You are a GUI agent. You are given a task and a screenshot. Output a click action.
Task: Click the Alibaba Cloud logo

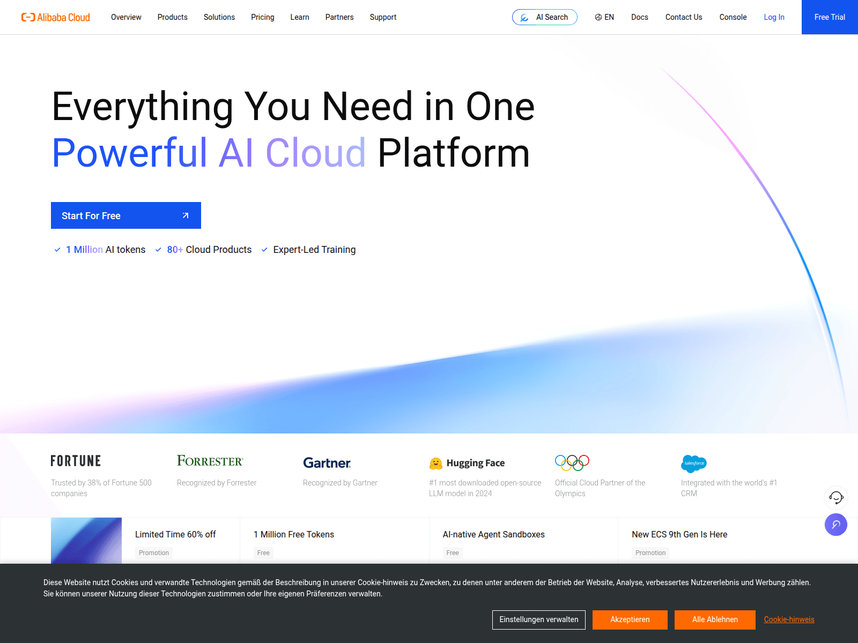coord(56,17)
